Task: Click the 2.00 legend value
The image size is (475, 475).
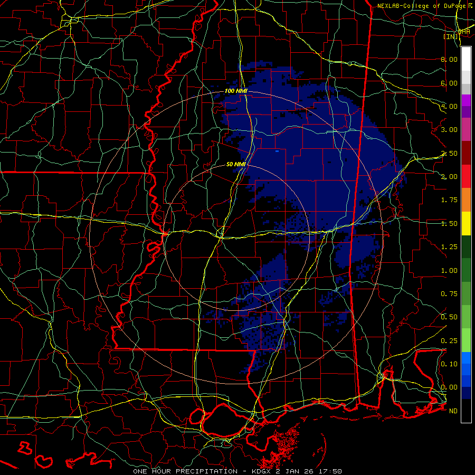Action: [x=449, y=177]
